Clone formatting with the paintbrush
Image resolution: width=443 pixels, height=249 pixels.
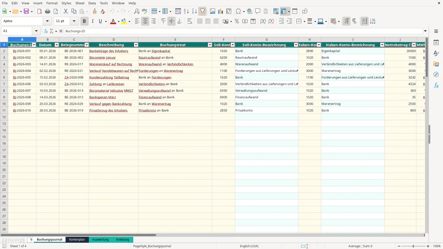tap(95, 11)
